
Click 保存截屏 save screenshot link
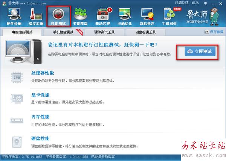pos(214,32)
